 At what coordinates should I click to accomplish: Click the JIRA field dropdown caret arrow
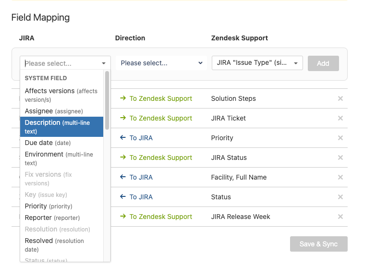coord(104,63)
